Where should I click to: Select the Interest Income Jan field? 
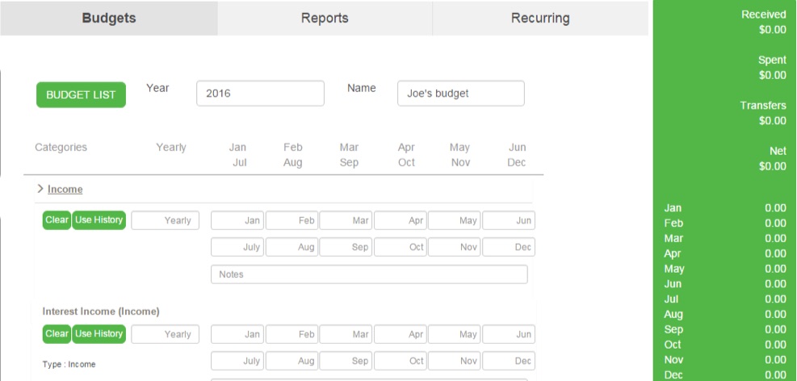(237, 334)
